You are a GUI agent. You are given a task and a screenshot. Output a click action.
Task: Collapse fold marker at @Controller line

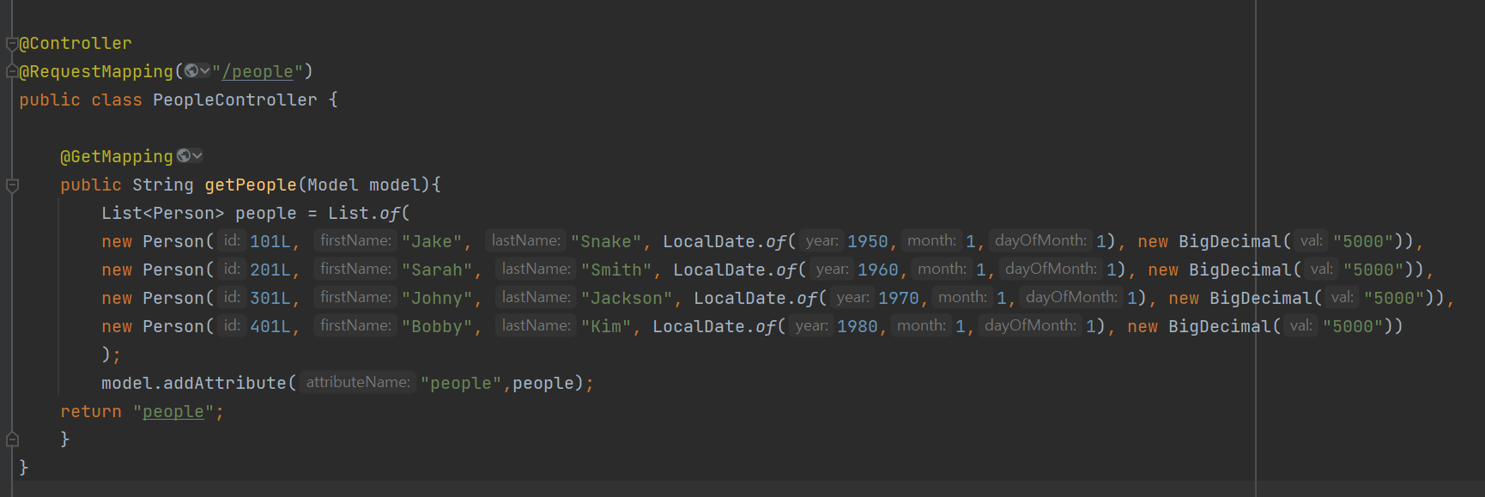(12, 44)
